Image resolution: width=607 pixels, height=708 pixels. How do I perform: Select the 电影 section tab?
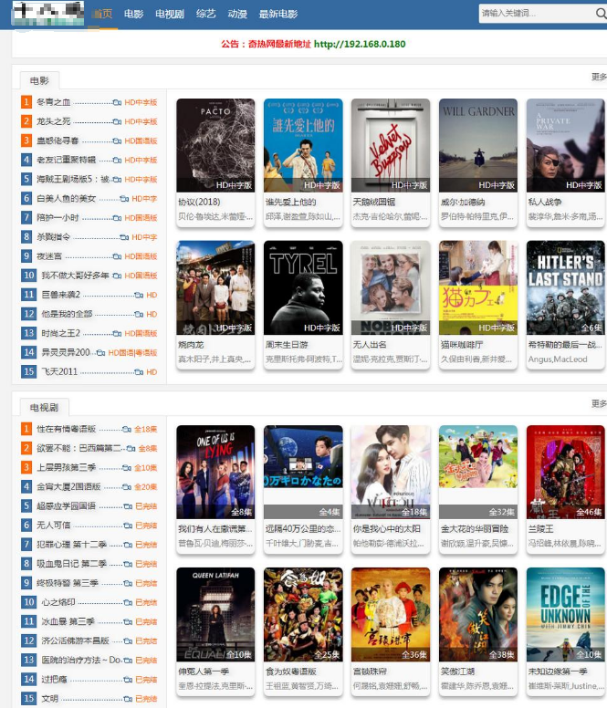click(x=39, y=81)
